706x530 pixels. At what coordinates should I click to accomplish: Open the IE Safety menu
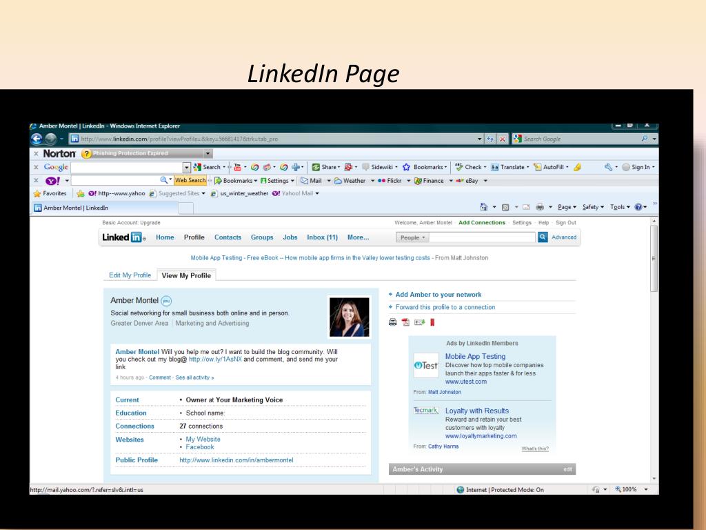[x=593, y=207]
